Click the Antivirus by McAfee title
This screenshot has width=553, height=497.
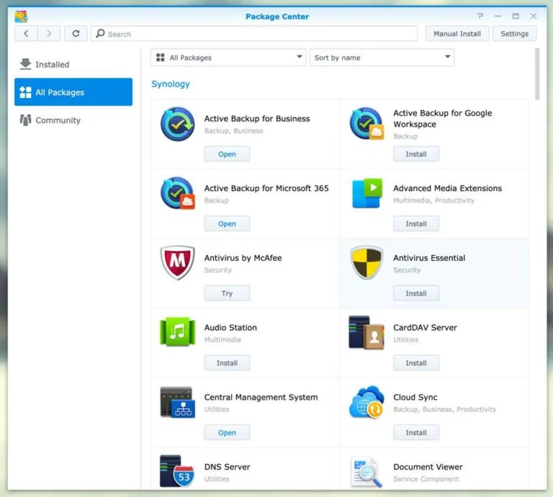(x=243, y=258)
